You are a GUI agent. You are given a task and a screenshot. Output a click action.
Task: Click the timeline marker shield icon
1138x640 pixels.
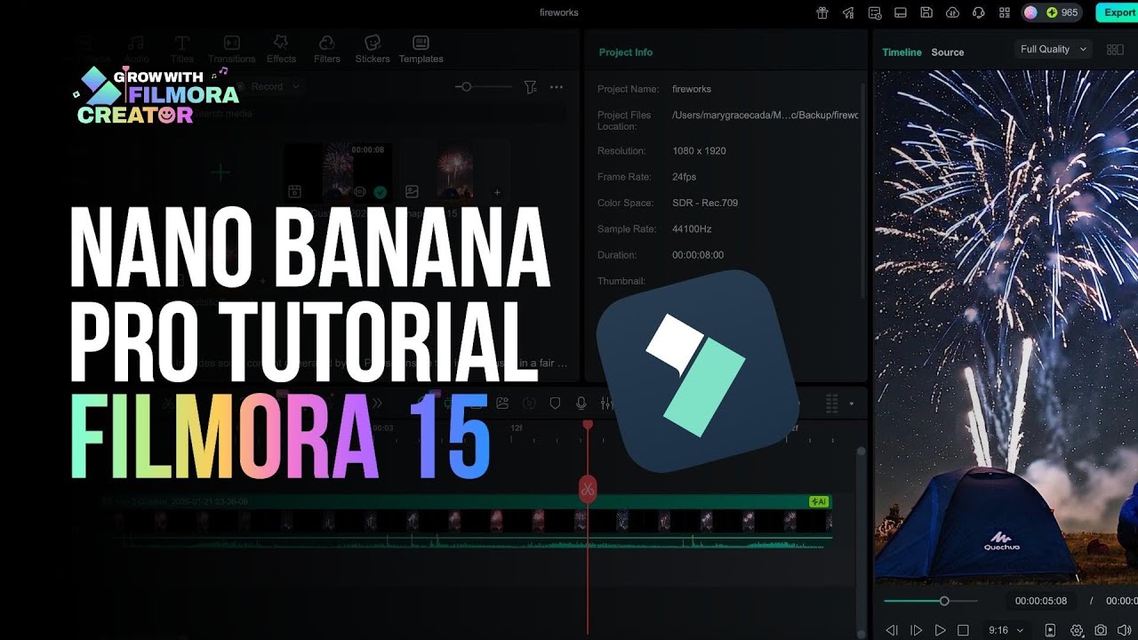pos(555,404)
